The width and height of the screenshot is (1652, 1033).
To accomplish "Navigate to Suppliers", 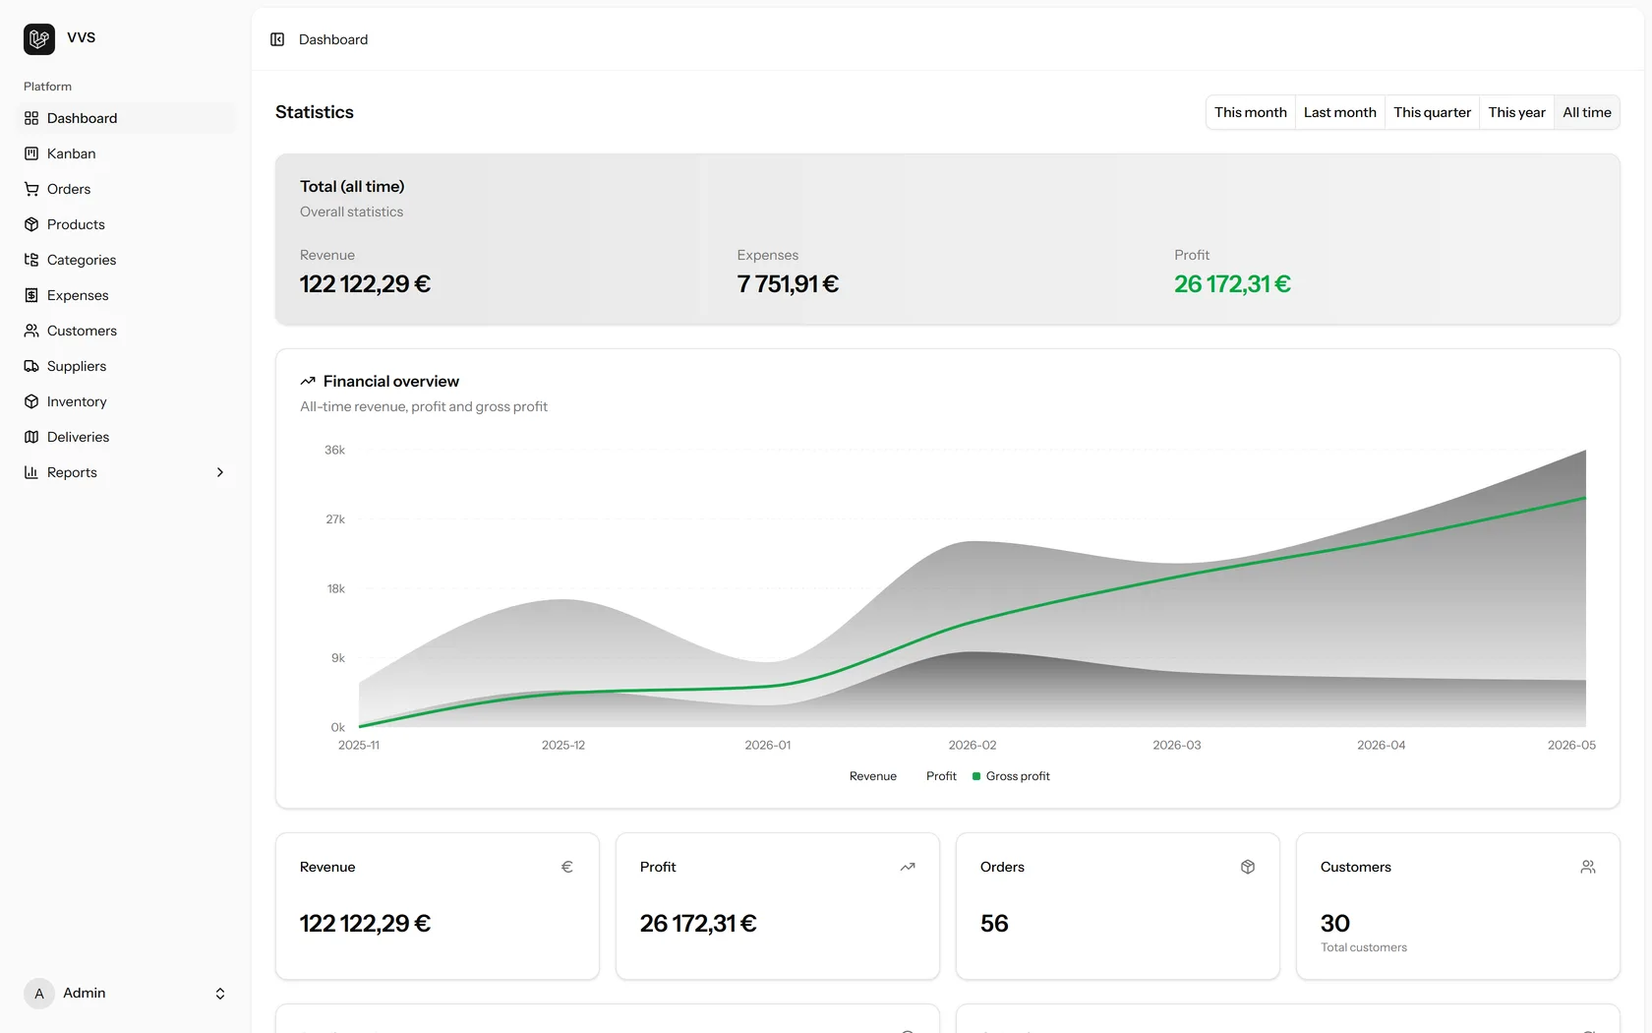I will click(x=126, y=366).
